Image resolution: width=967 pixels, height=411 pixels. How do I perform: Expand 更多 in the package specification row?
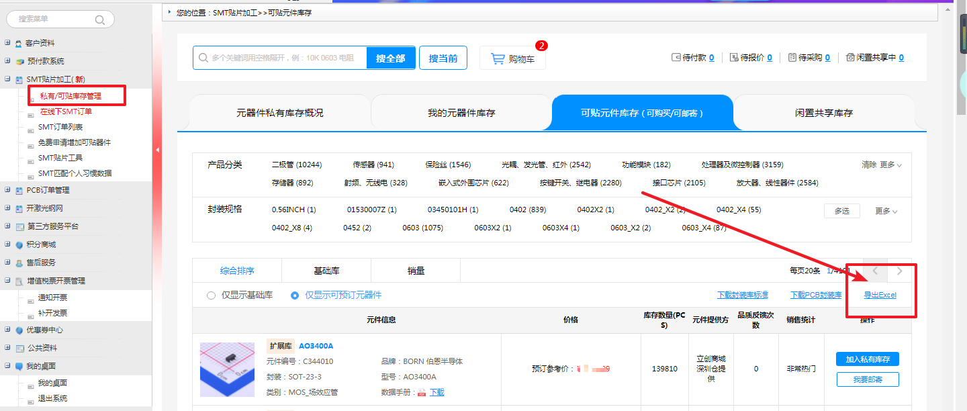886,211
